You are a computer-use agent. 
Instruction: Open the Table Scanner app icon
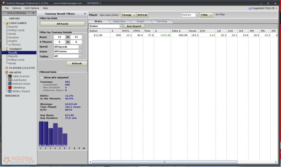[x=10, y=76]
